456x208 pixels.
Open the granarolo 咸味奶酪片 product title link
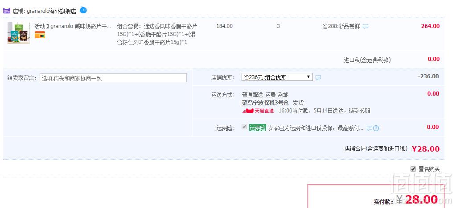click(73, 26)
